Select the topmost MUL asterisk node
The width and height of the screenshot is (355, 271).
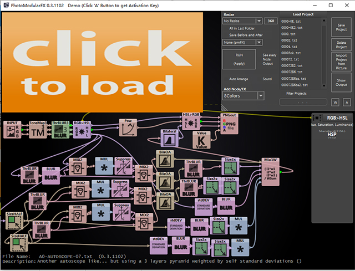coord(104,166)
